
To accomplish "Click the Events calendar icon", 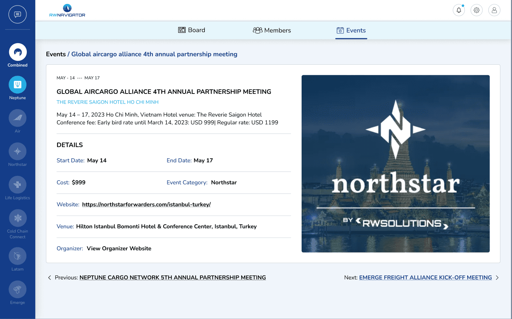I will click(x=340, y=30).
